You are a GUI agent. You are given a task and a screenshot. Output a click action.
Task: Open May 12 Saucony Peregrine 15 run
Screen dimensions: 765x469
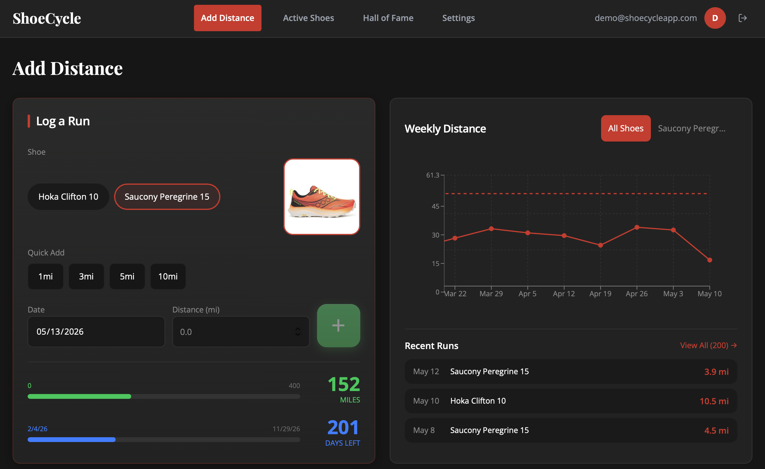(571, 372)
